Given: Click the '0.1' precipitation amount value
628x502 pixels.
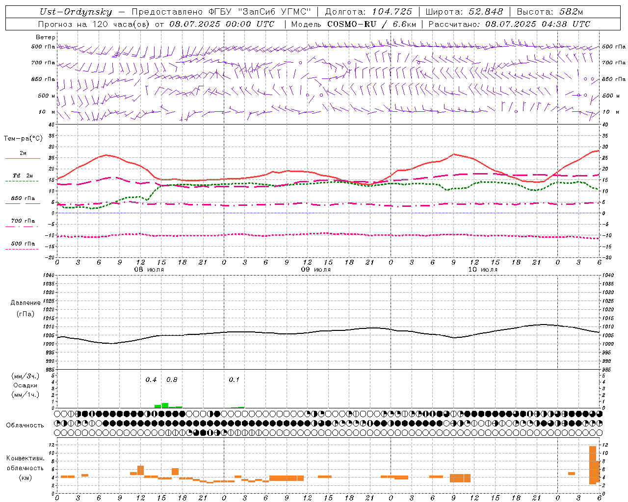Looking at the screenshot, I should [234, 380].
